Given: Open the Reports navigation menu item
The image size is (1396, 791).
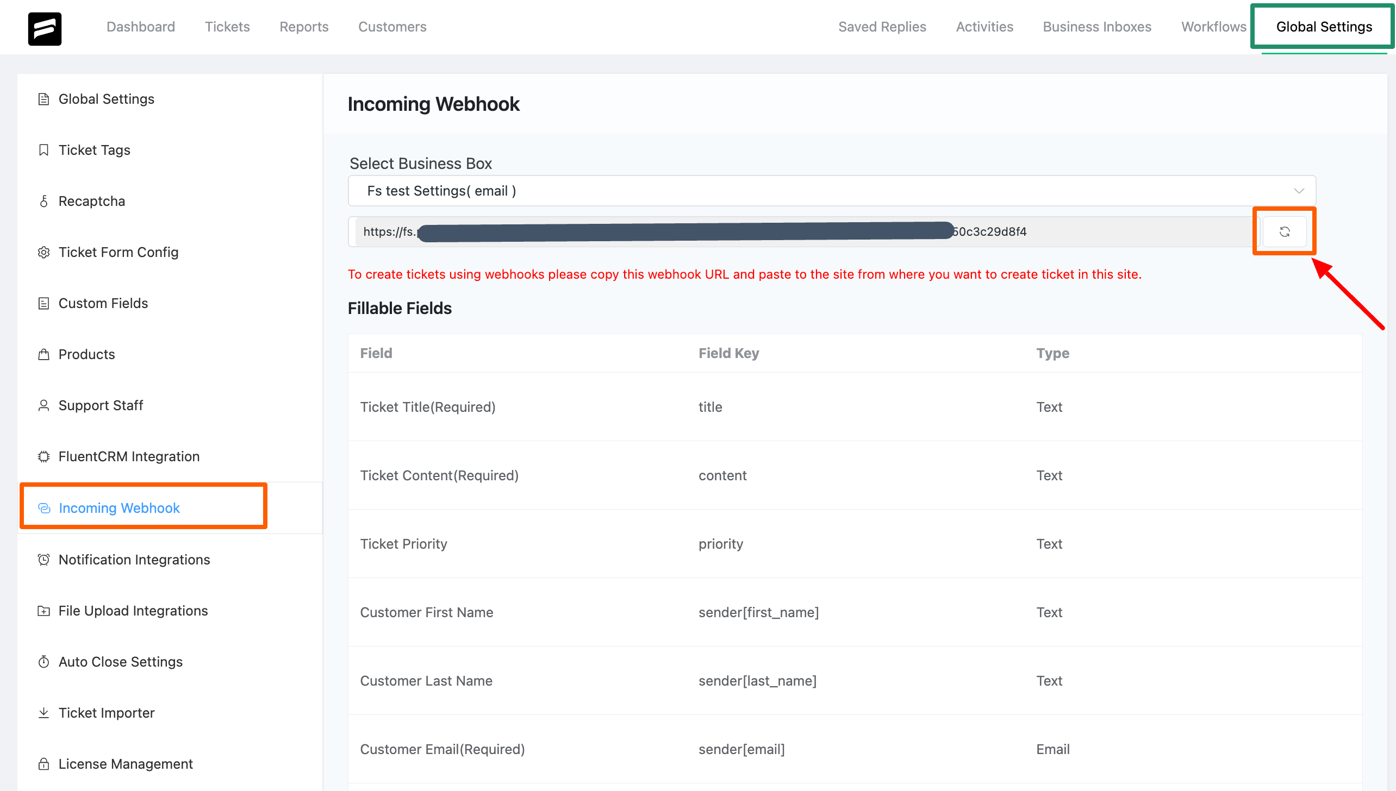Looking at the screenshot, I should [x=304, y=26].
